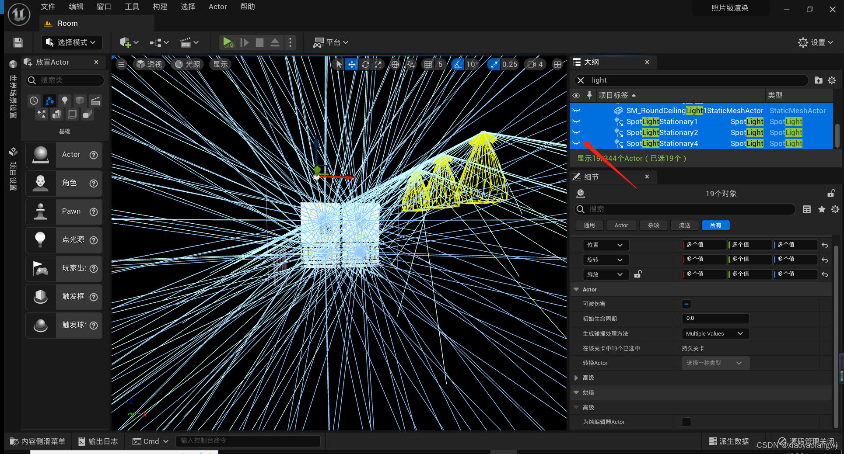The image size is (844, 454).
Task: Open the Select Mode dropdown
Action: [72, 42]
